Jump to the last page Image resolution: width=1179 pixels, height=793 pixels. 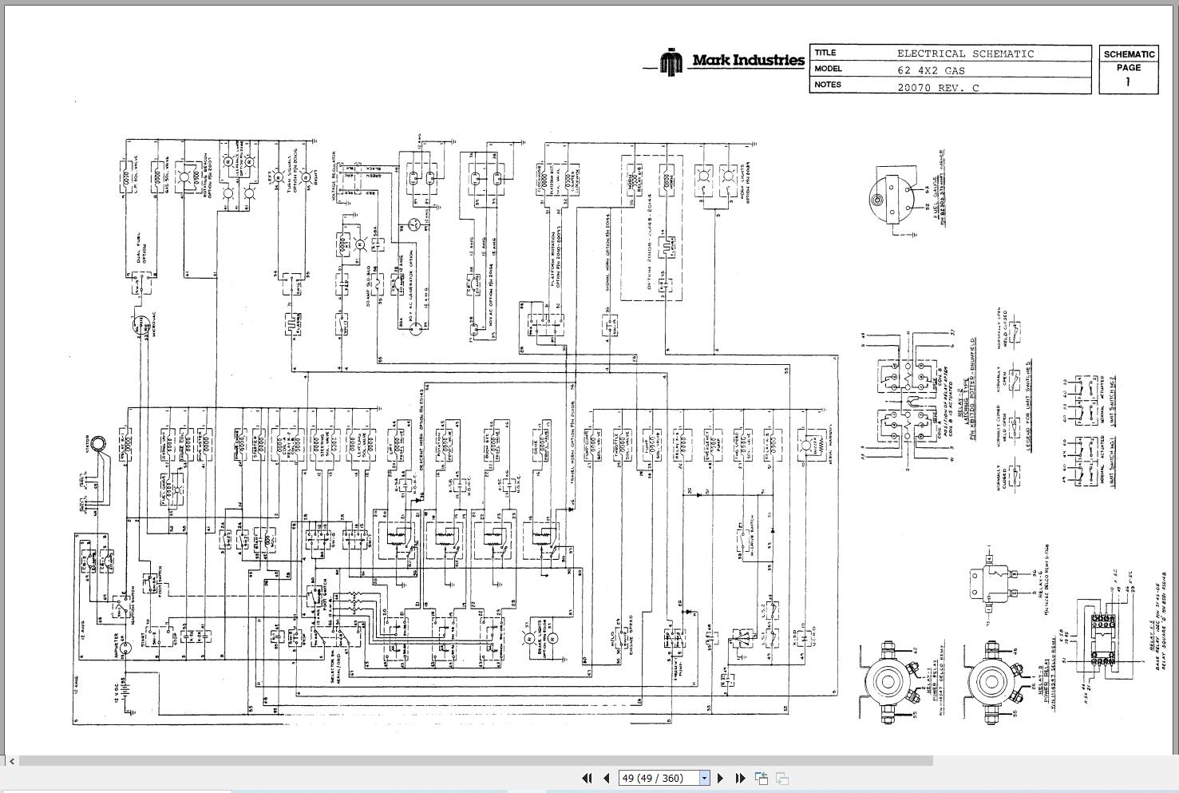tap(740, 778)
